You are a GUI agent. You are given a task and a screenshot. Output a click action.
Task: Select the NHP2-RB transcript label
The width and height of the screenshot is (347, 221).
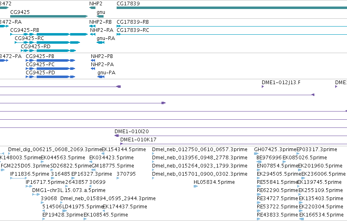100,22
